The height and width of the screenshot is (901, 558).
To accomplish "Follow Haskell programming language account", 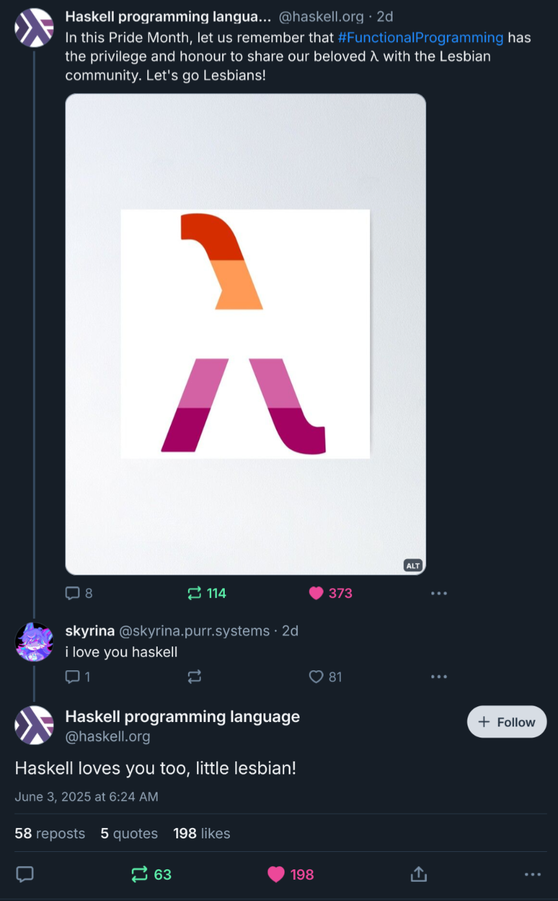I will pos(507,722).
